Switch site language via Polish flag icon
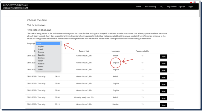This screenshot has height=111, width=202. [x=191, y=2]
